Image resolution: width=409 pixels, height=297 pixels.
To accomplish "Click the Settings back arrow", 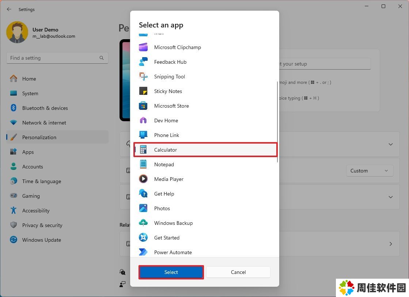I will (x=9, y=9).
